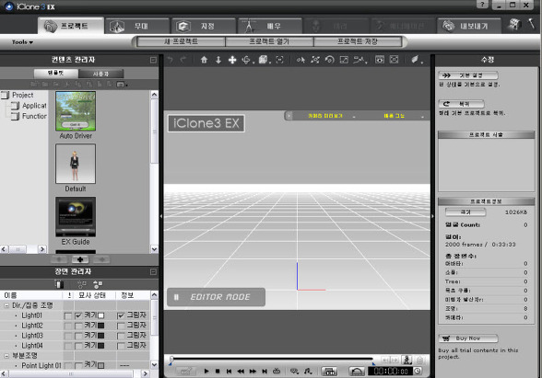The image size is (542, 378).
Task: Enable Light03 shadow checkbox
Action: coord(121,336)
